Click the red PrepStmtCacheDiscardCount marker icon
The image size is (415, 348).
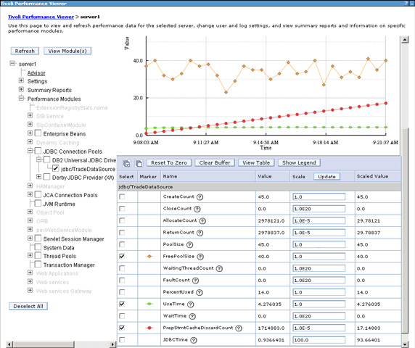pos(149,328)
